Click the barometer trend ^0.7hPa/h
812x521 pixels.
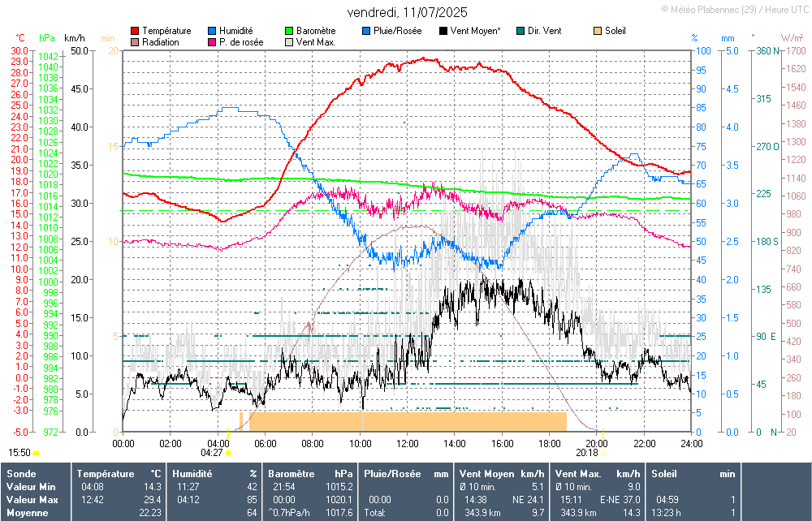click(290, 513)
